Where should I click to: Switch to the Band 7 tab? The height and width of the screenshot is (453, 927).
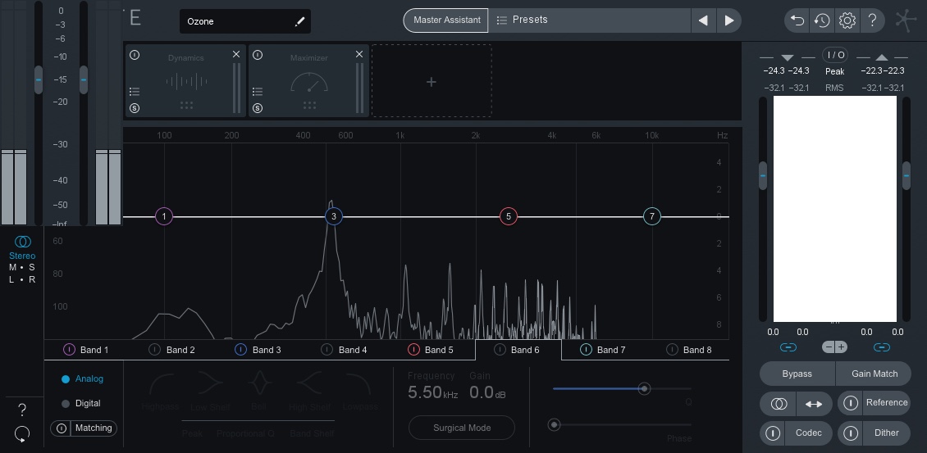coord(605,350)
